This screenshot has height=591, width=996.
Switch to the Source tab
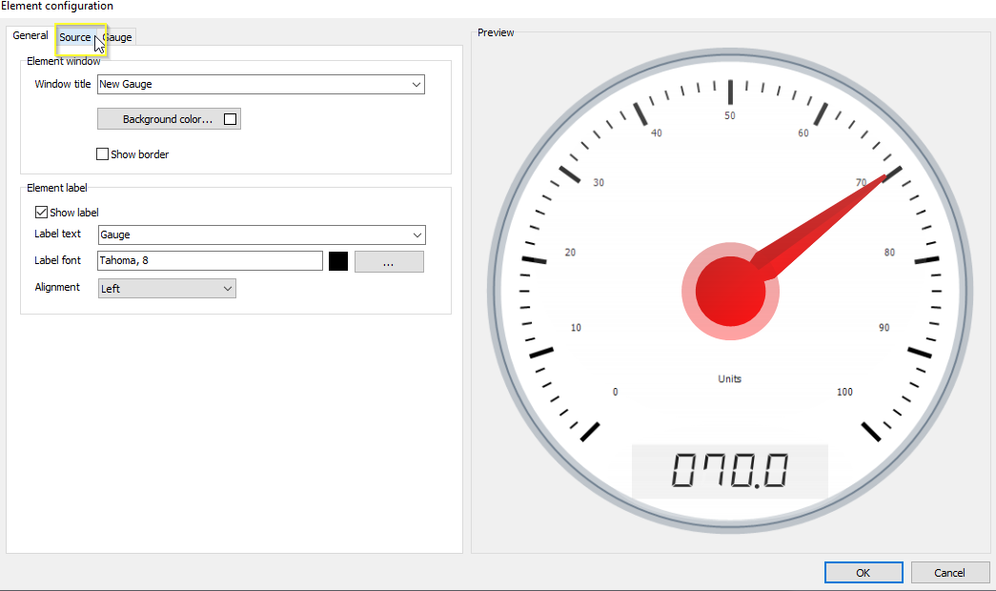(78, 36)
